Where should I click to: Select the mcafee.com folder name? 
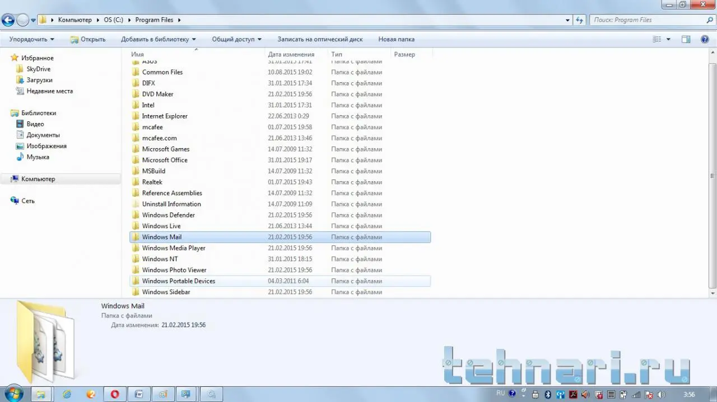tap(159, 138)
